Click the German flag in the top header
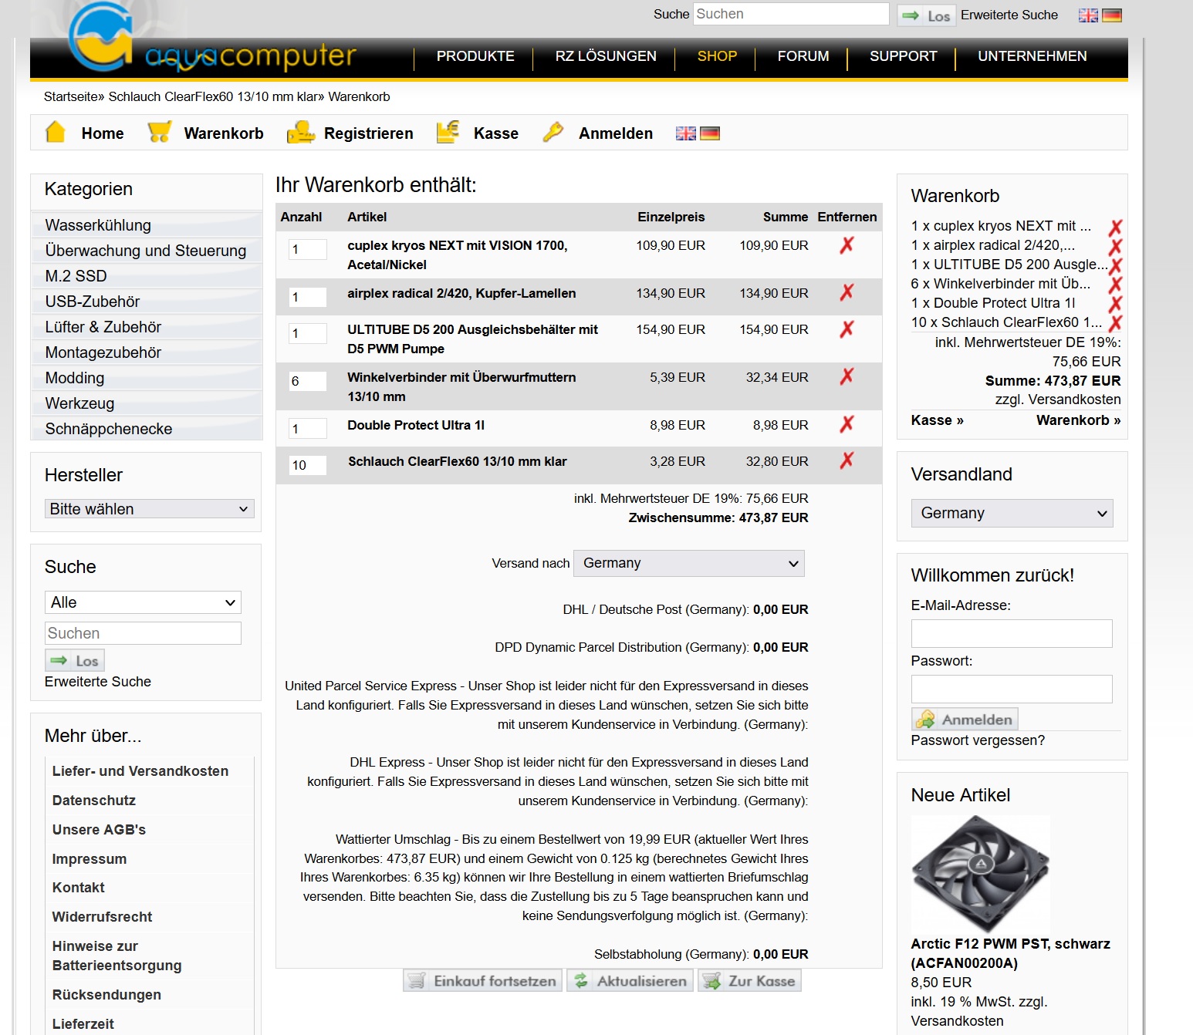 coord(1112,15)
